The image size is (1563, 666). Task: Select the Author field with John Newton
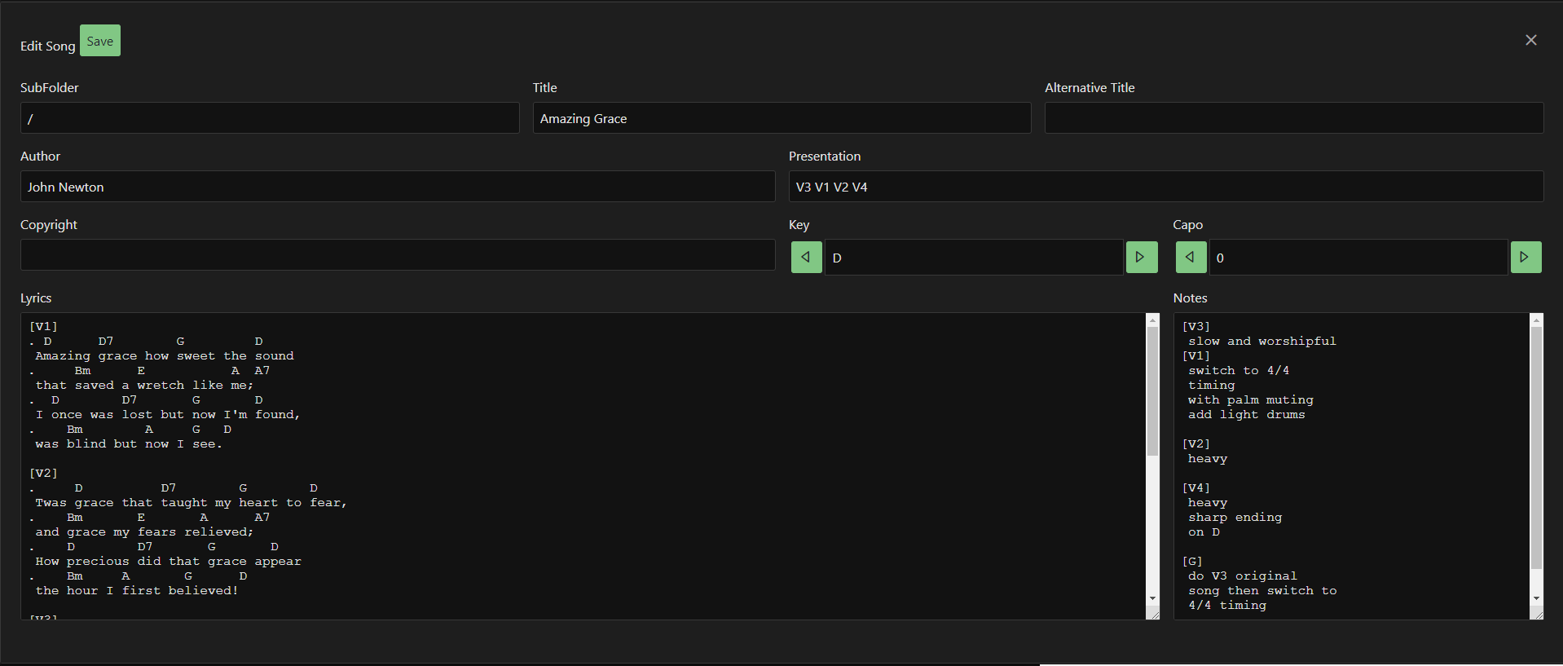397,187
